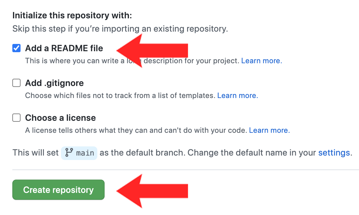Click the "Choose which files not to track" text
Viewport: 359px width, 215px height.
(x=120, y=95)
